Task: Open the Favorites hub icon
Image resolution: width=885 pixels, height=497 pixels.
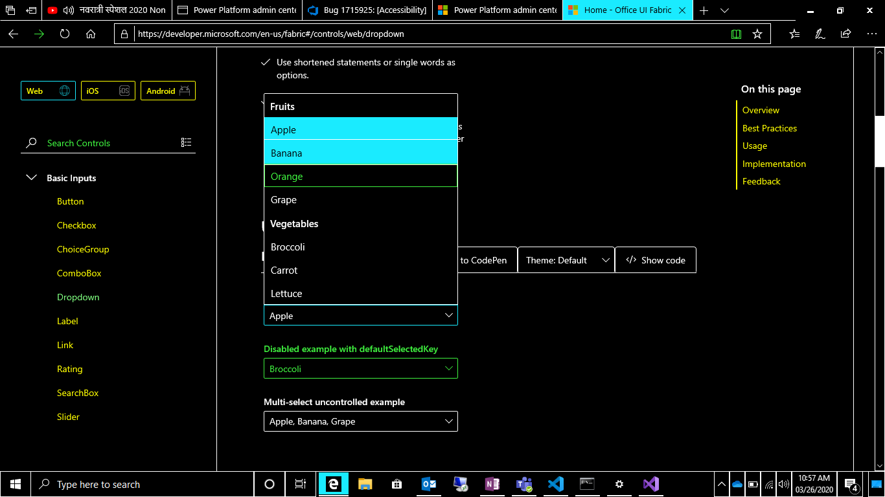Action: point(795,34)
